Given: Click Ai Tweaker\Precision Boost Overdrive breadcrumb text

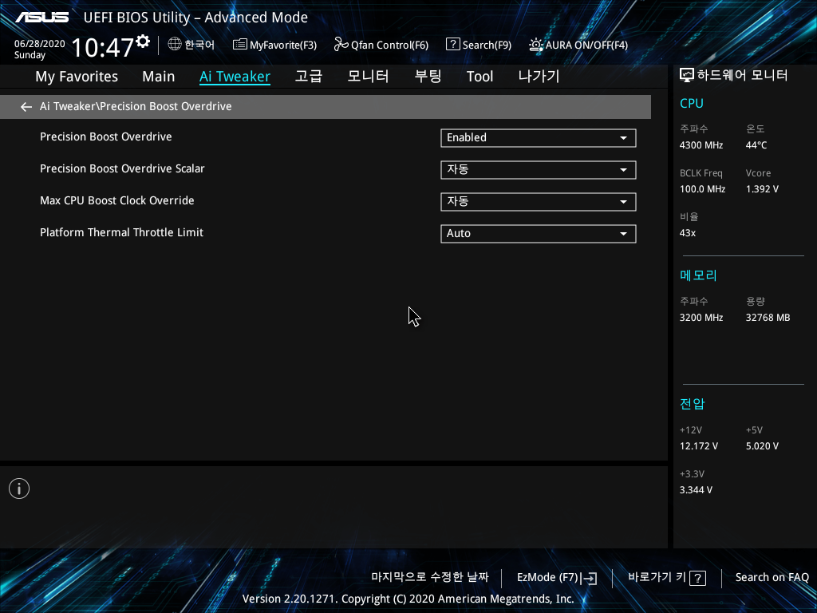Looking at the screenshot, I should (136, 106).
